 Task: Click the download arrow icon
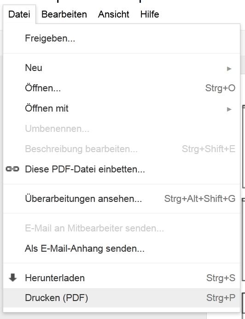12,278
